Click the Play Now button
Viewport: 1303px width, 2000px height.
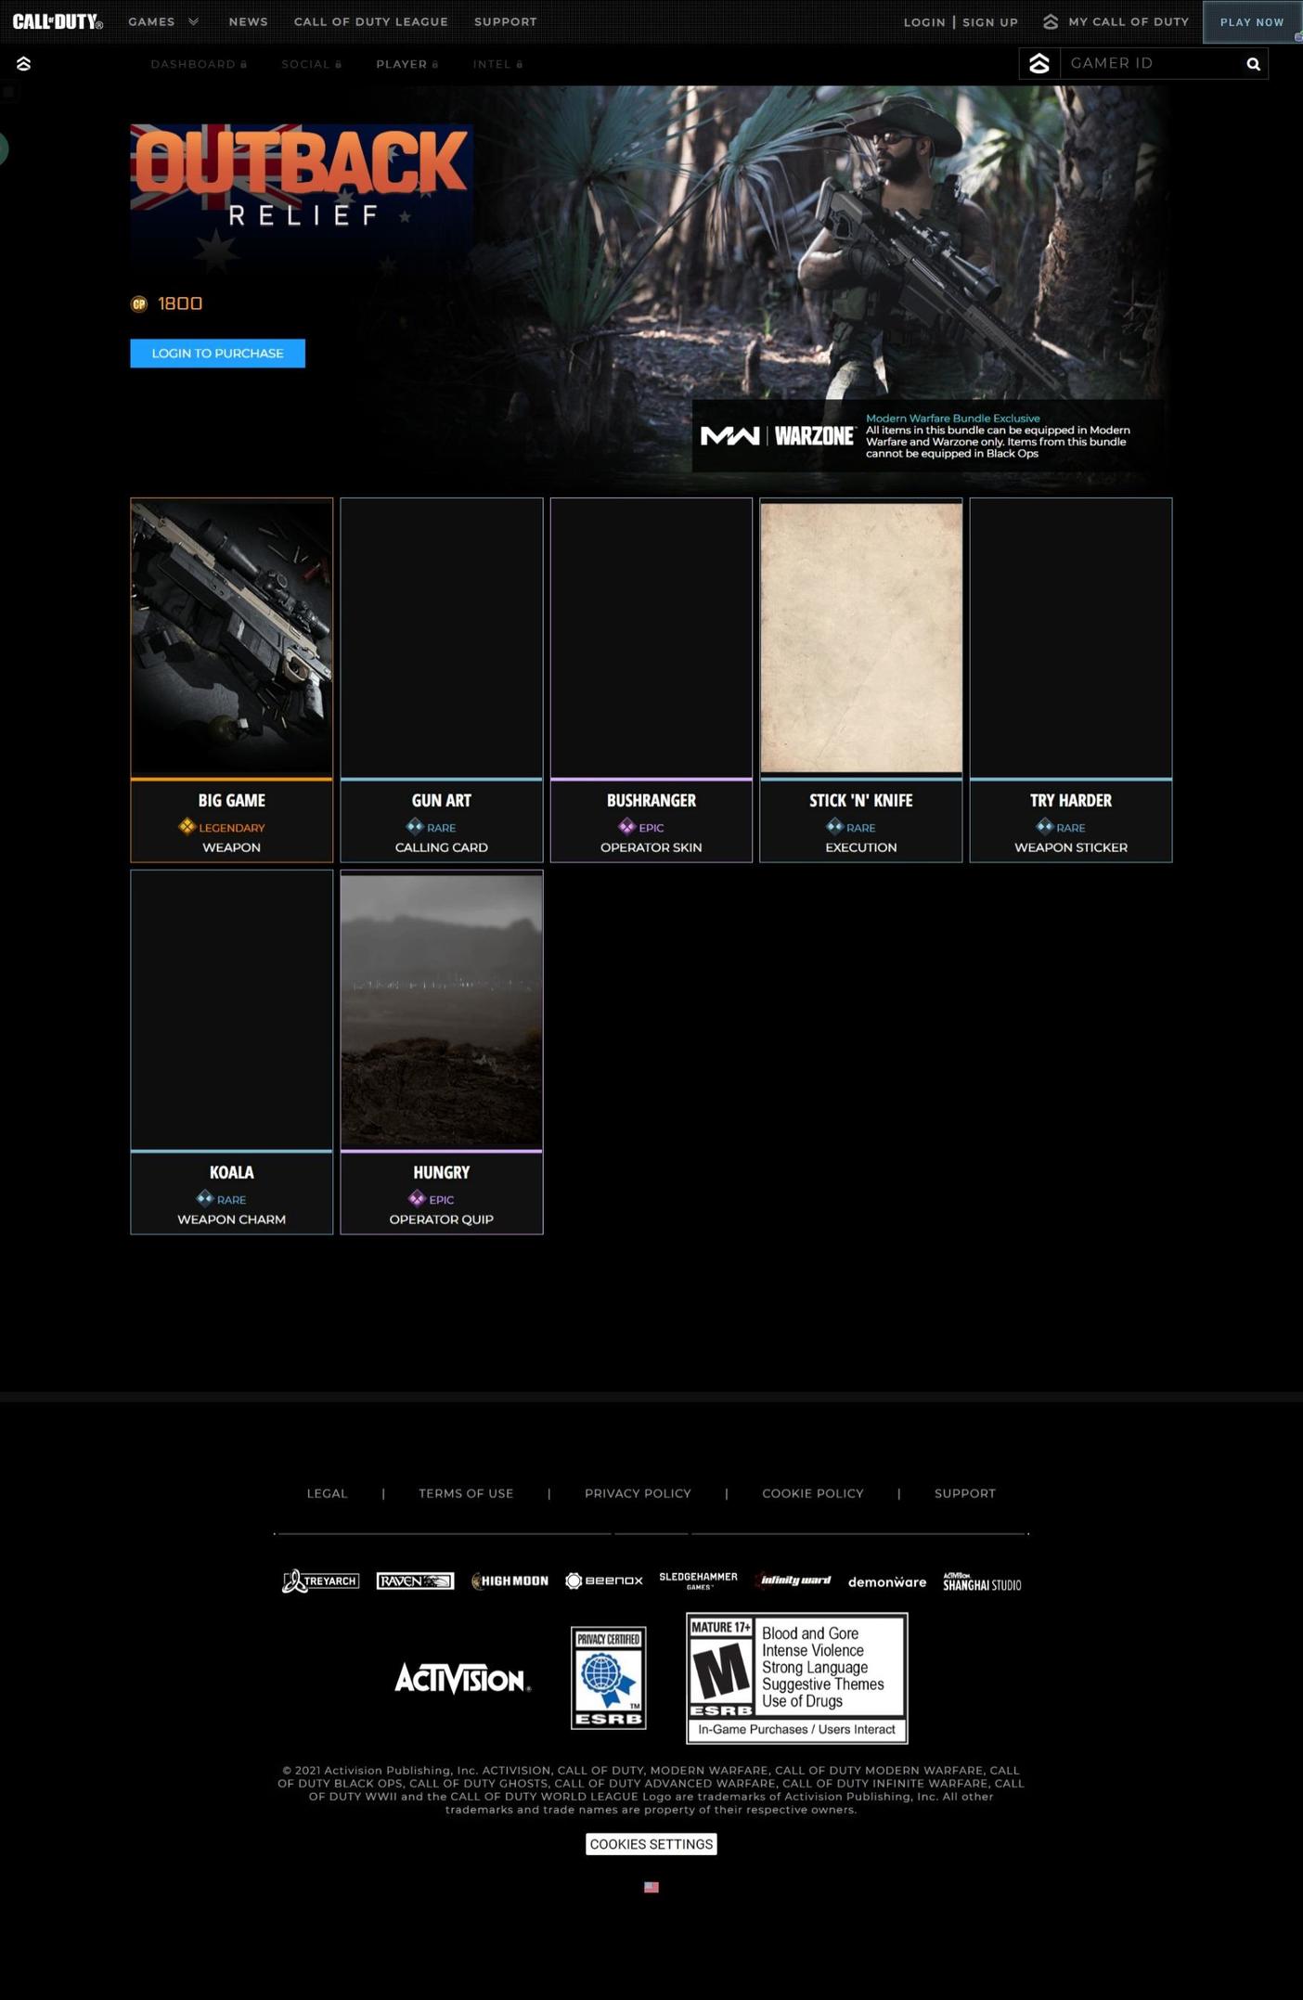(1251, 21)
